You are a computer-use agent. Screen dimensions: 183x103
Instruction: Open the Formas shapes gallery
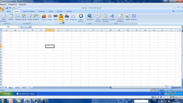[30, 17]
